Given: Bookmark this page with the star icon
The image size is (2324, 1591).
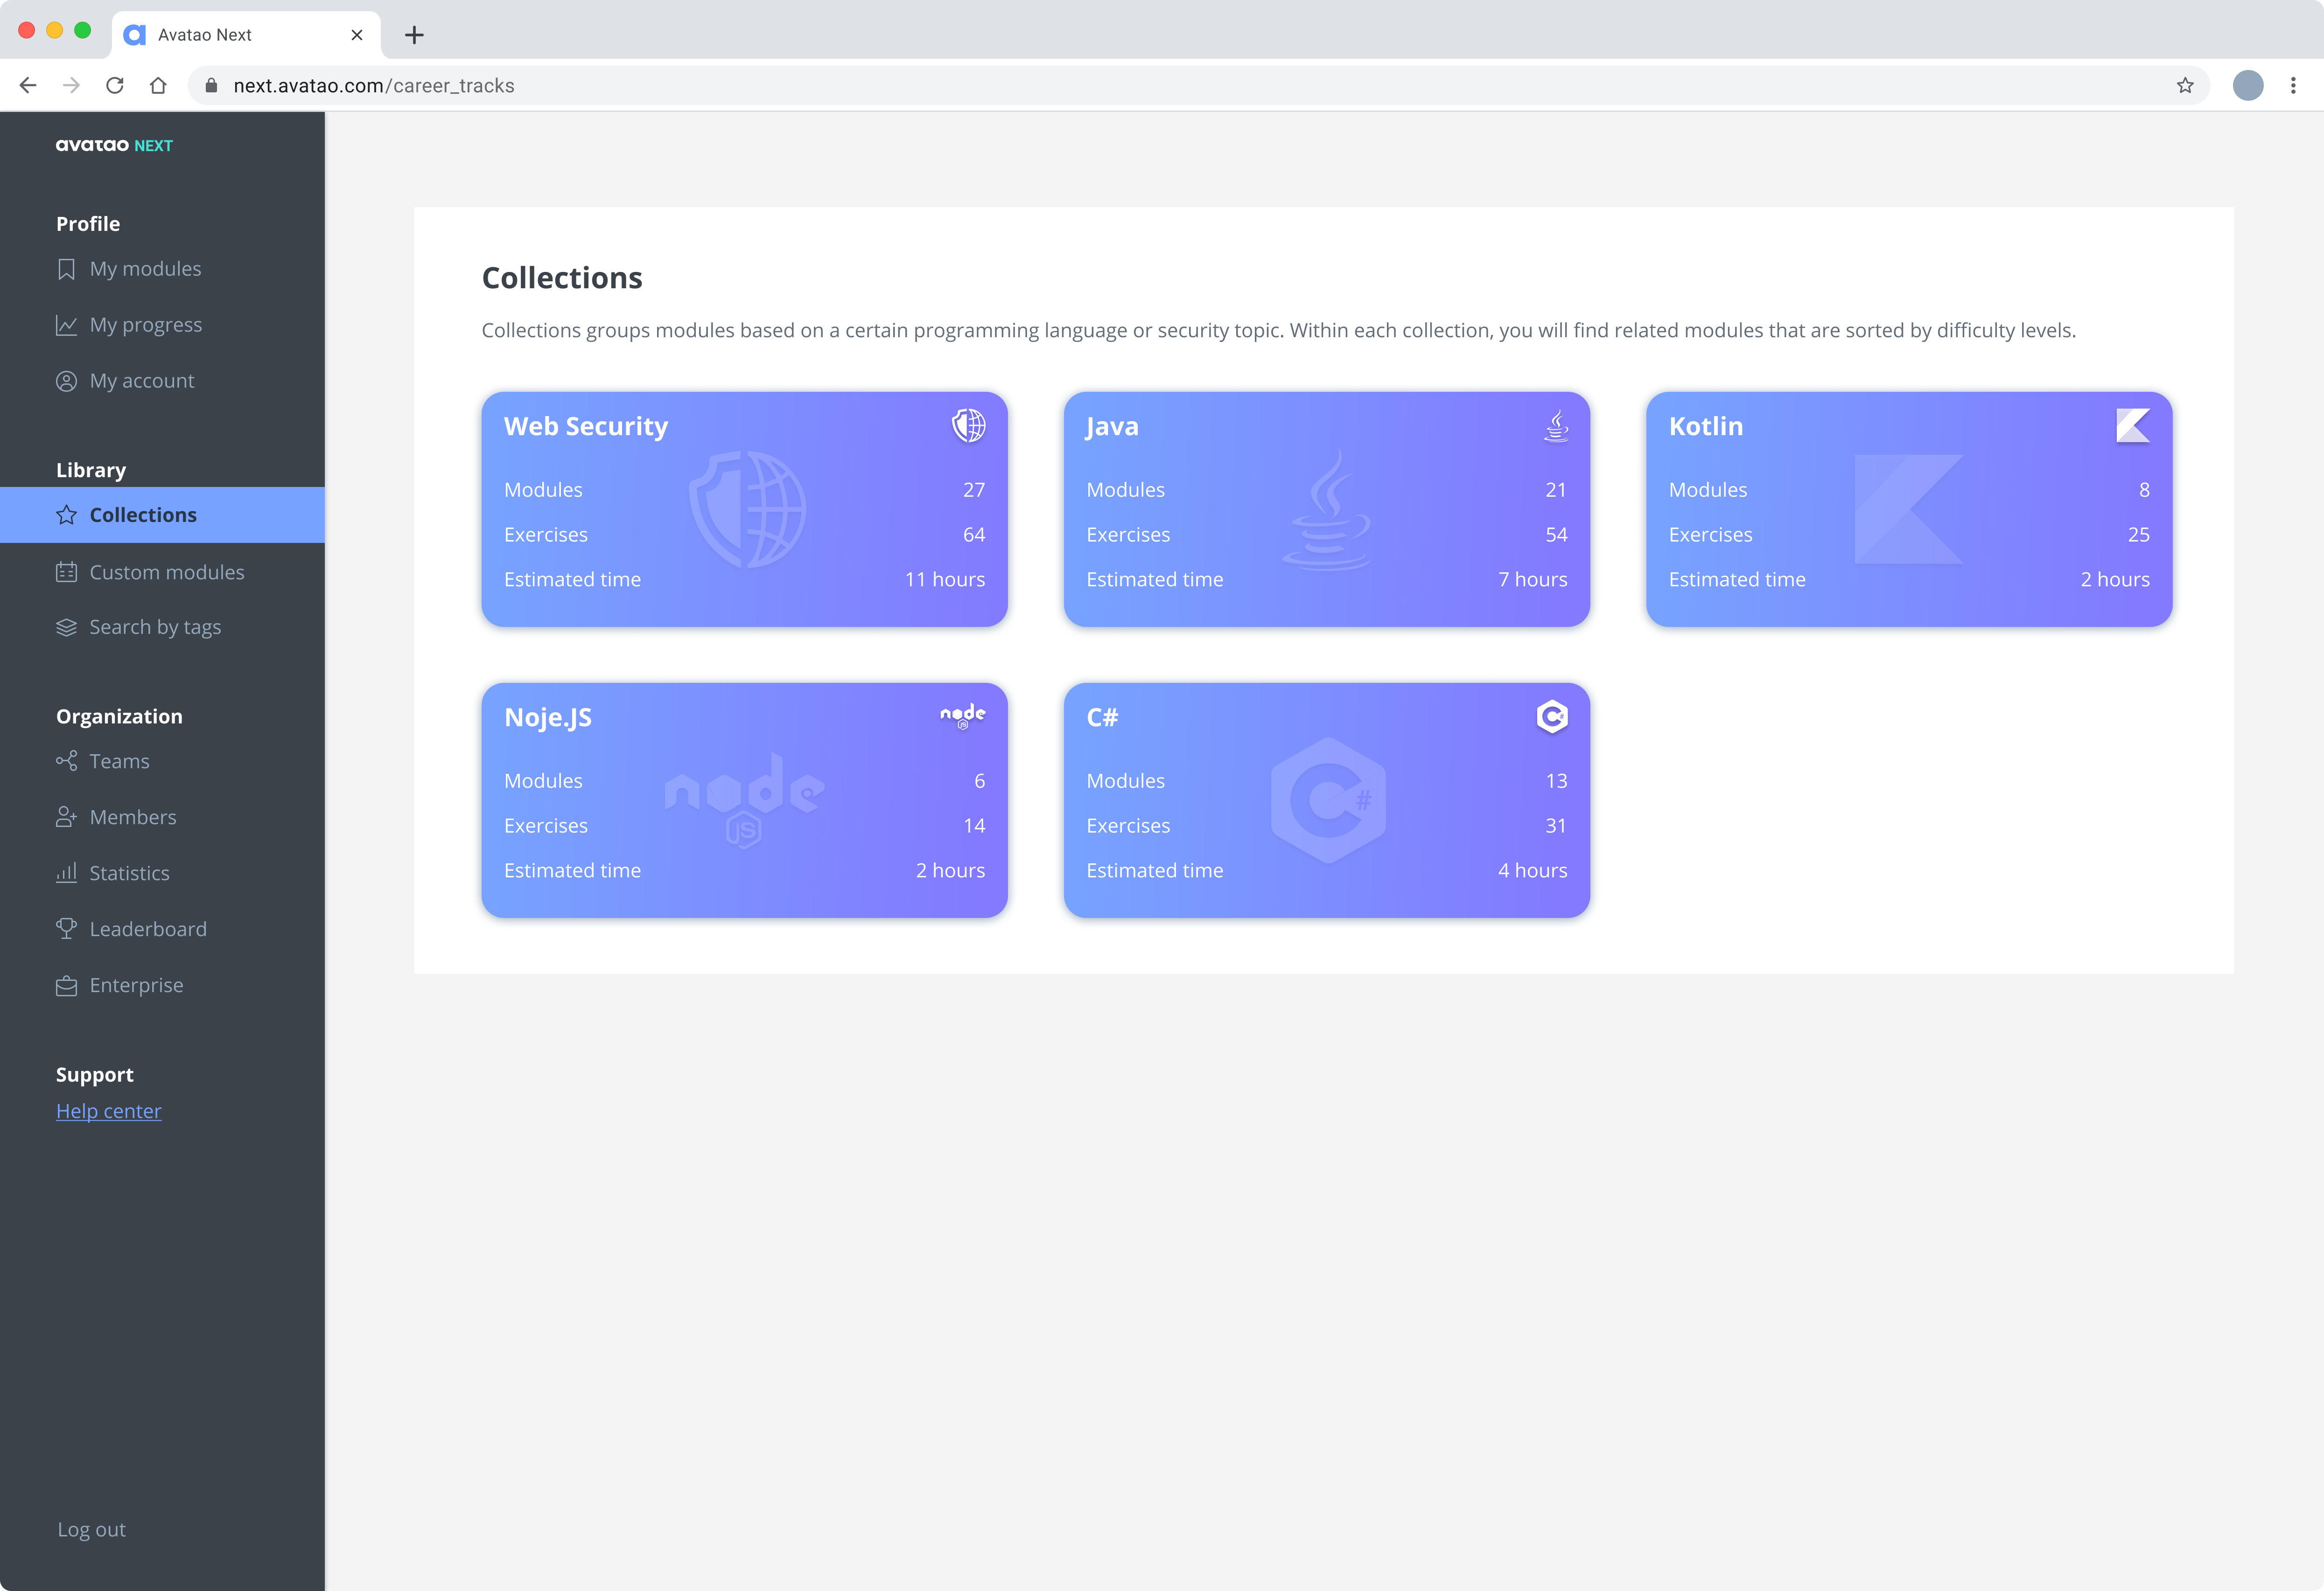Looking at the screenshot, I should click(2185, 86).
